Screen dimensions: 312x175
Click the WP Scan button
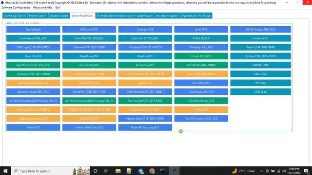pos(261,83)
